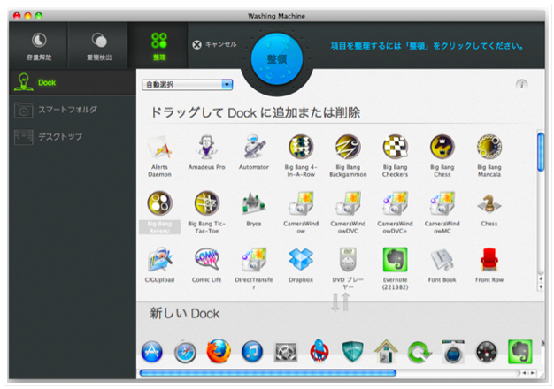Click the Bryce app icon
Viewport: 554px width, 389px height.
pyautogui.click(x=254, y=203)
